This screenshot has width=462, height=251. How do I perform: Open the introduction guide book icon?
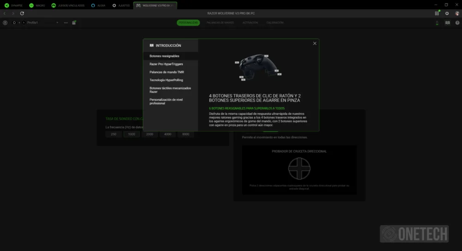coord(448,23)
